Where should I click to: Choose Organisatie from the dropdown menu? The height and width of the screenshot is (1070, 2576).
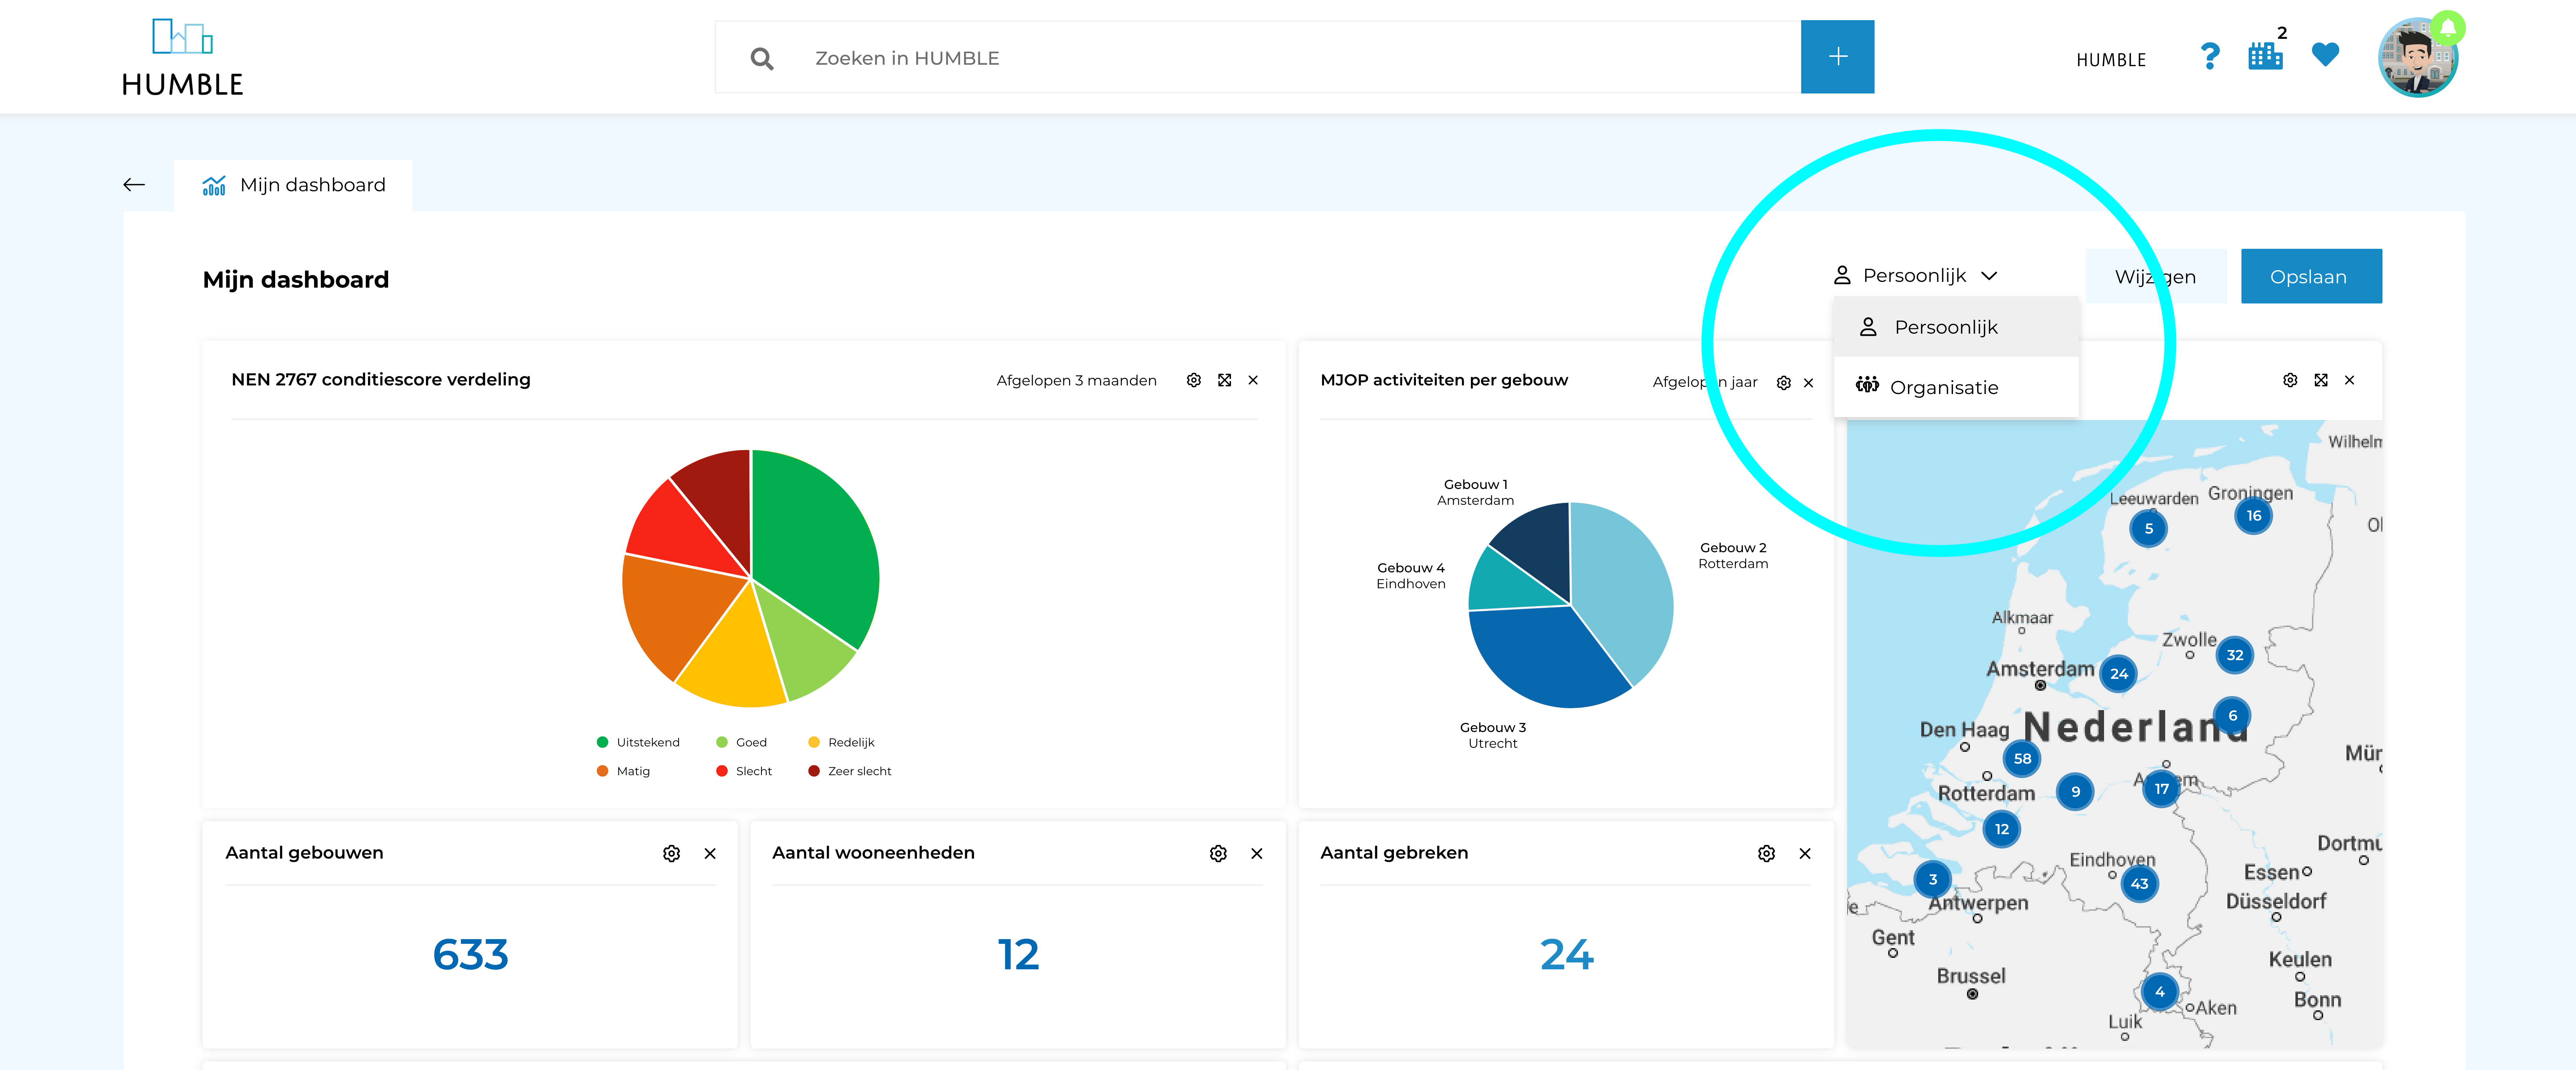1955,388
